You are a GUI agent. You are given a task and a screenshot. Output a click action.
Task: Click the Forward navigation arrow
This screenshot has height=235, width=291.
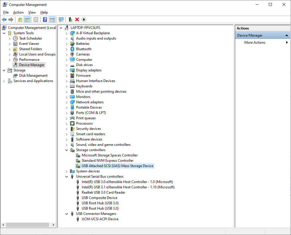(11, 19)
